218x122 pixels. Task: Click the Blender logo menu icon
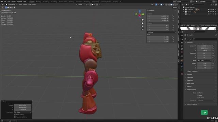click(x=2, y=1)
